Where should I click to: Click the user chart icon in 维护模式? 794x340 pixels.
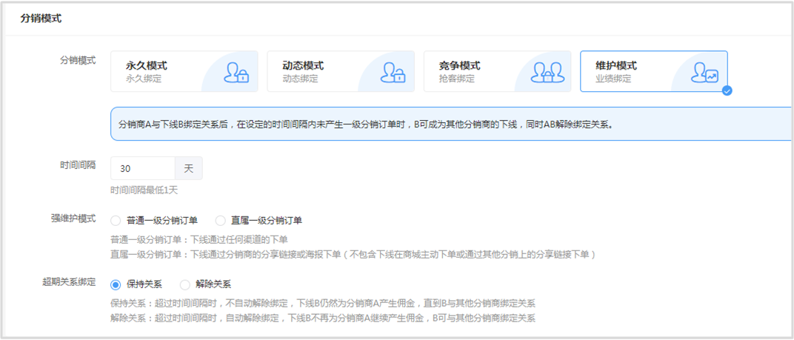click(704, 73)
